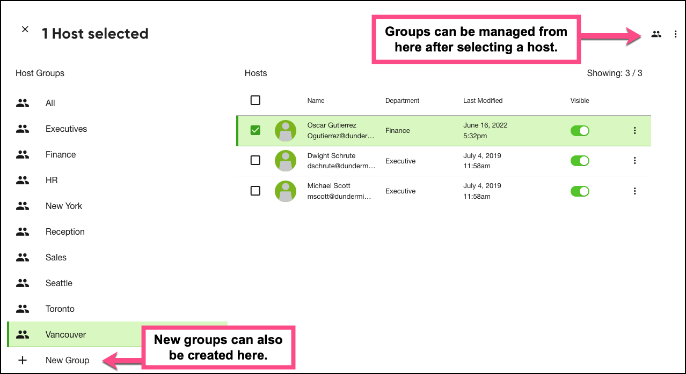Viewport: 686px width, 374px height.
Task: Check Dwight Schrute's row checkbox
Action: tap(256, 160)
